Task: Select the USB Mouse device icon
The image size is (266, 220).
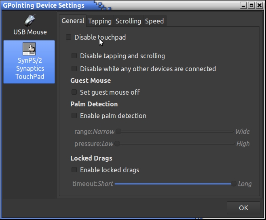Action: pos(30,20)
